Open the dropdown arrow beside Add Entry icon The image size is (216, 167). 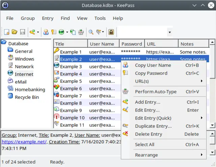[38, 32]
